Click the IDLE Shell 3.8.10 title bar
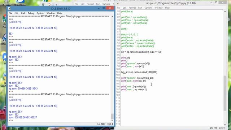 [x=61, y=9]
